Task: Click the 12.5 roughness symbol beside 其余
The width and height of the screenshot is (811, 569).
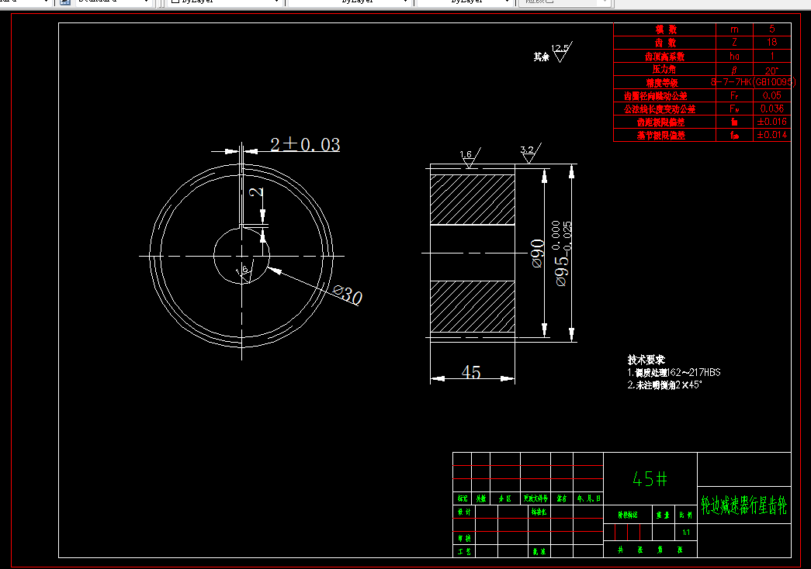Action: point(562,52)
